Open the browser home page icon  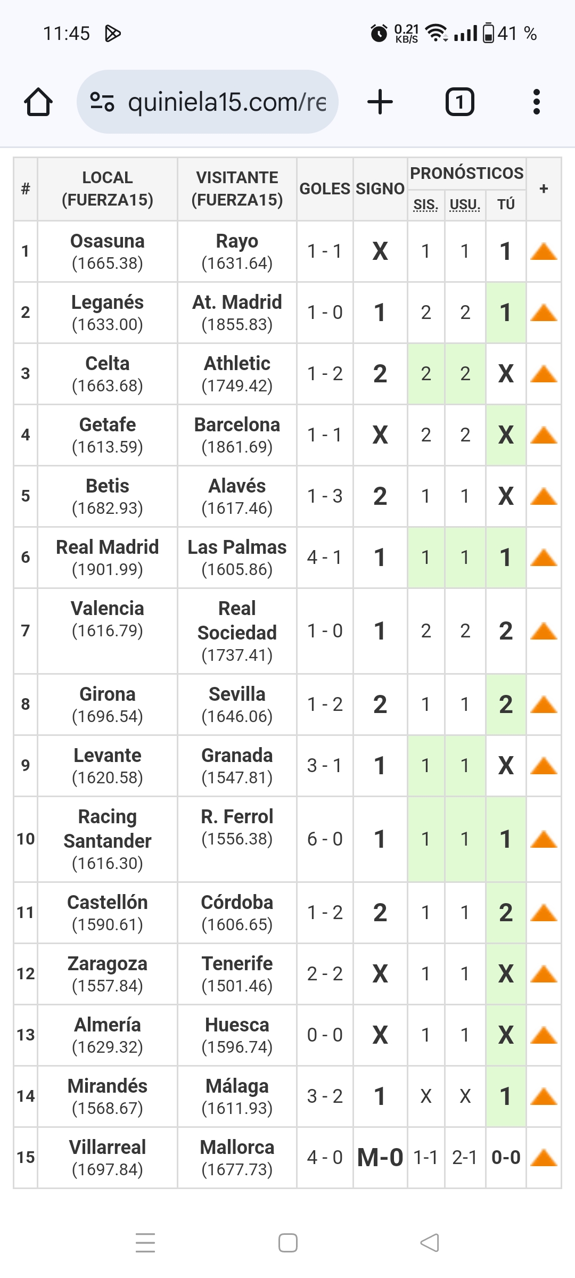tap(38, 102)
